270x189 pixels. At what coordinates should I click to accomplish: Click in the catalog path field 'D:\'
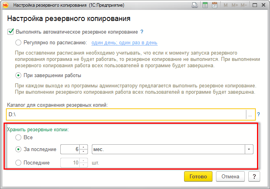coord(126,114)
